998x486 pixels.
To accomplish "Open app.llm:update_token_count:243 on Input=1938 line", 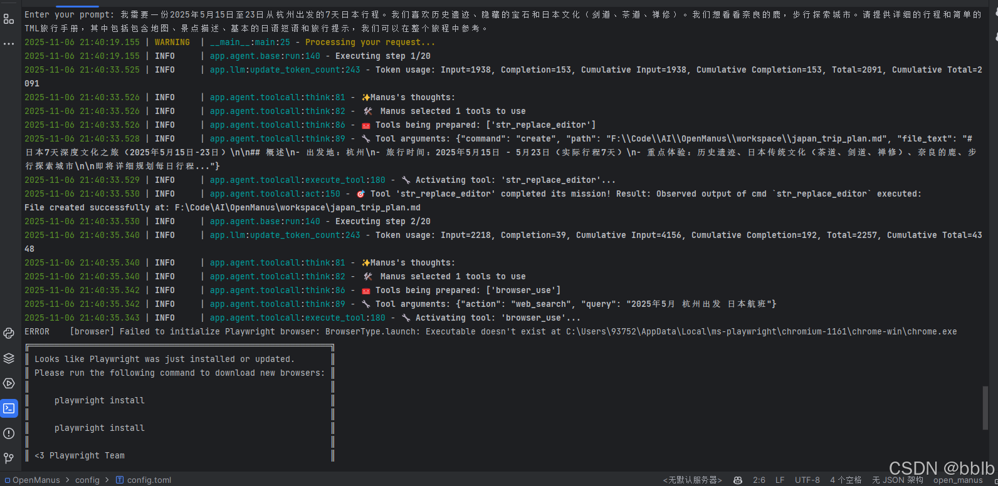I will [285, 70].
